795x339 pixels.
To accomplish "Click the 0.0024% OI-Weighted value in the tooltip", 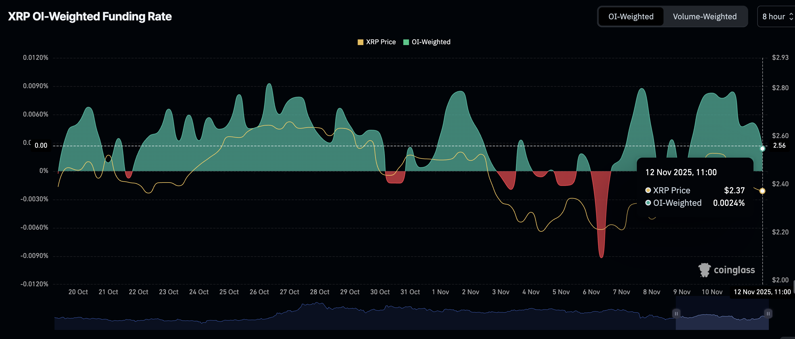I will (729, 203).
